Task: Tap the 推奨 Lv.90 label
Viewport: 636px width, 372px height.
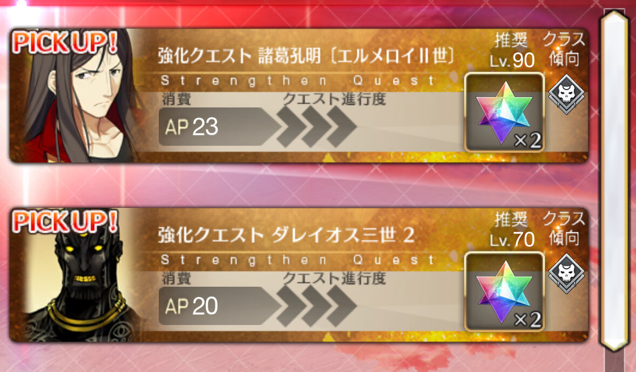Action: [512, 51]
